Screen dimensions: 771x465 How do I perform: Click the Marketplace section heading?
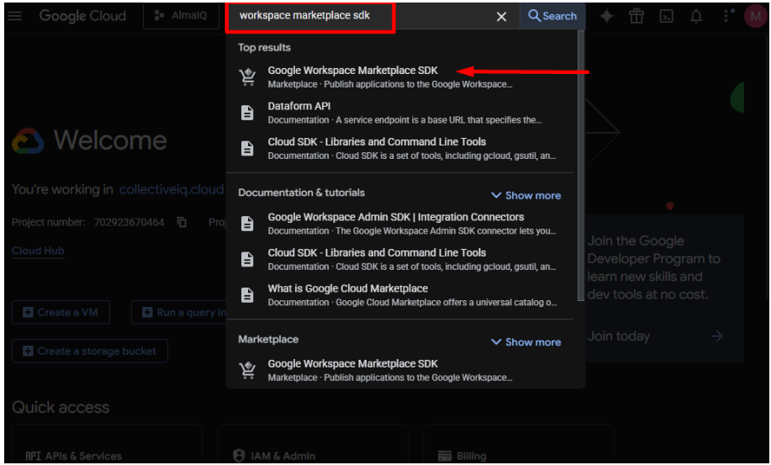[268, 340]
